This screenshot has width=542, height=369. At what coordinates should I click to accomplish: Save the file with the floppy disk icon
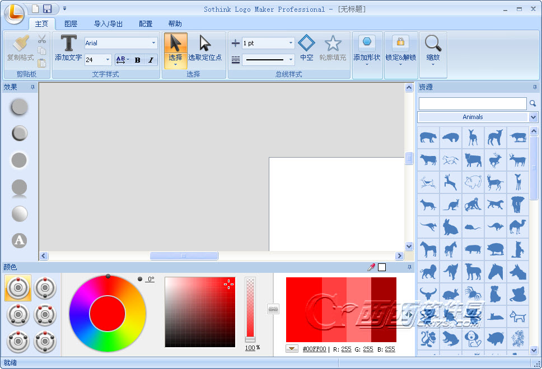(x=47, y=8)
